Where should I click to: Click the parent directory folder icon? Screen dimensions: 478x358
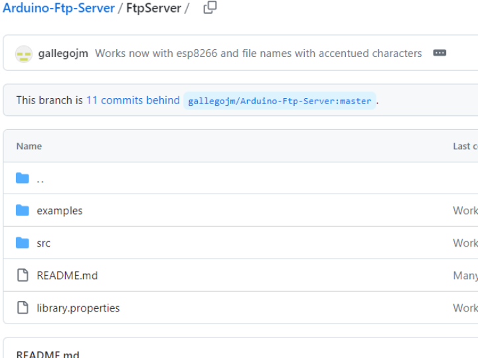[x=23, y=178]
